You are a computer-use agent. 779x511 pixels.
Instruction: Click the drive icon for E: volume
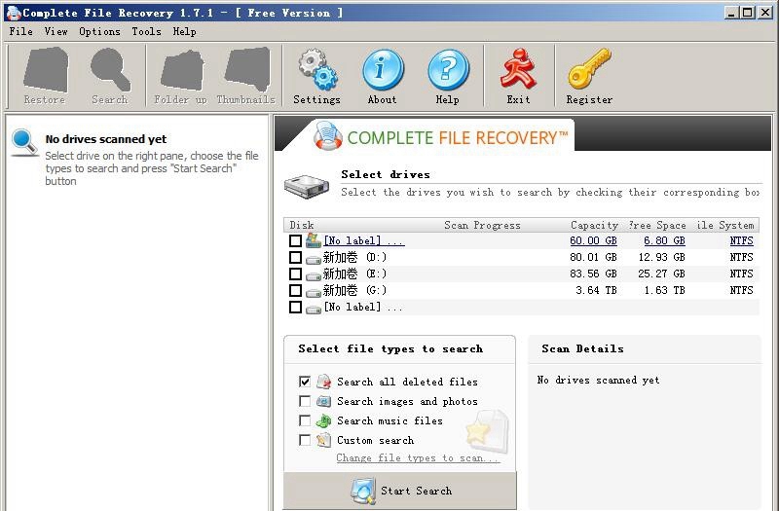point(313,275)
